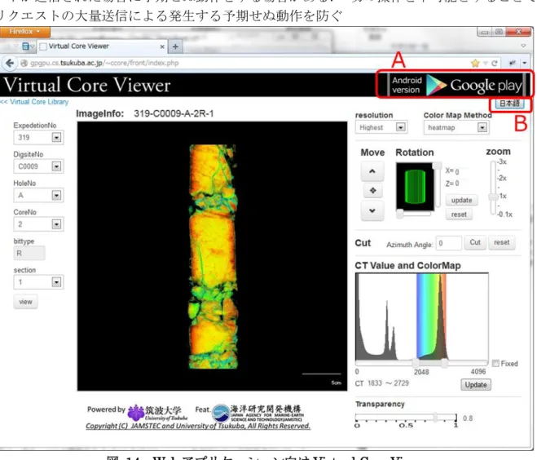This screenshot has height=460, width=537.
Task: Click the Cut button
Action: (x=475, y=243)
